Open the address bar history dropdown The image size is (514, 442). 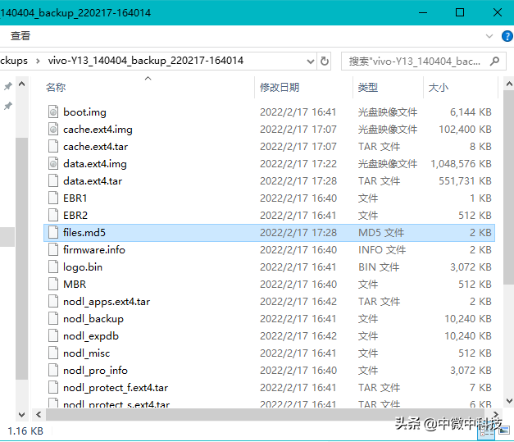coord(310,61)
